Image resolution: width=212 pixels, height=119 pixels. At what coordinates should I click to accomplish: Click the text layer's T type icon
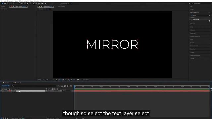coord(15,91)
